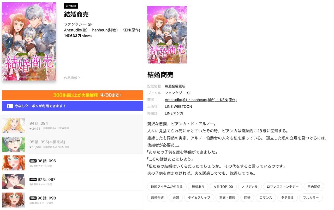Click the heart icon showing 24,931 likes
The height and width of the screenshot is (210, 334).
point(31,129)
